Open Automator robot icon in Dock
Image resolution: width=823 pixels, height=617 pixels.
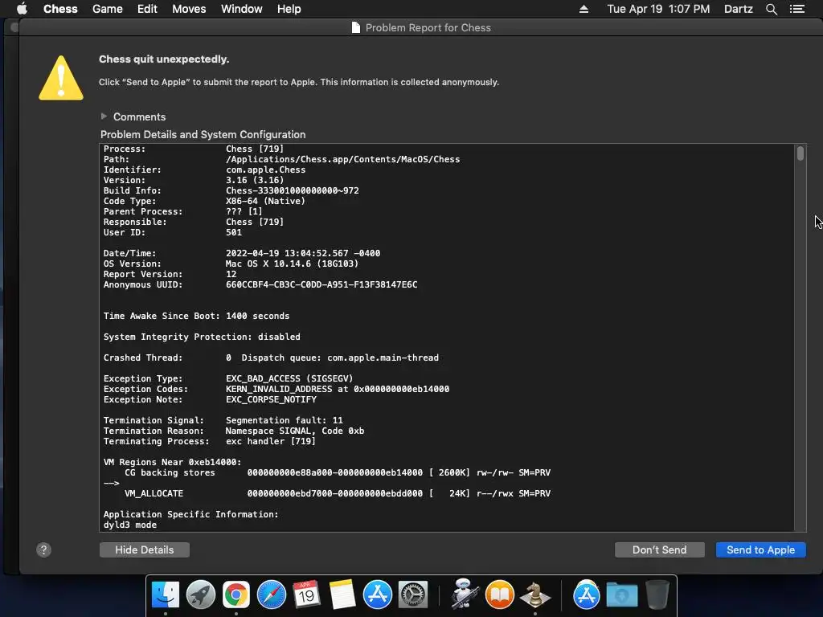(465, 595)
